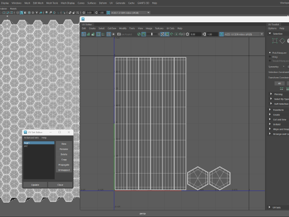Click the New button in UV Set Editor
Viewport: 289px width, 217px height.
coord(64,144)
